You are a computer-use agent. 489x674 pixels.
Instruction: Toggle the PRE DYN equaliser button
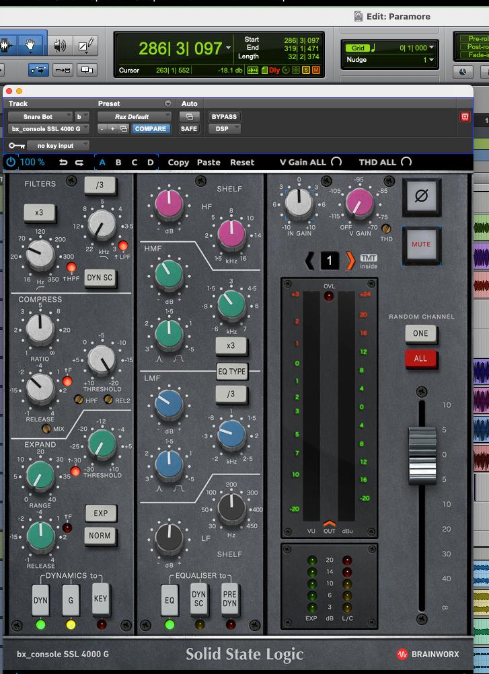click(230, 598)
